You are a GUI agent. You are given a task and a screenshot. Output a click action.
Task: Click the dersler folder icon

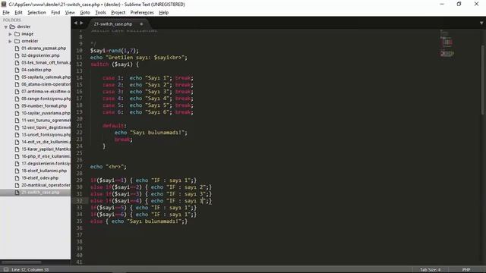[12, 27]
